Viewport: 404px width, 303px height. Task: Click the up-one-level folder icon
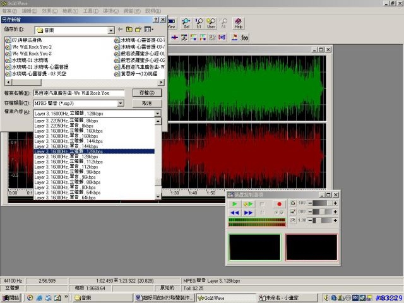(x=129, y=30)
